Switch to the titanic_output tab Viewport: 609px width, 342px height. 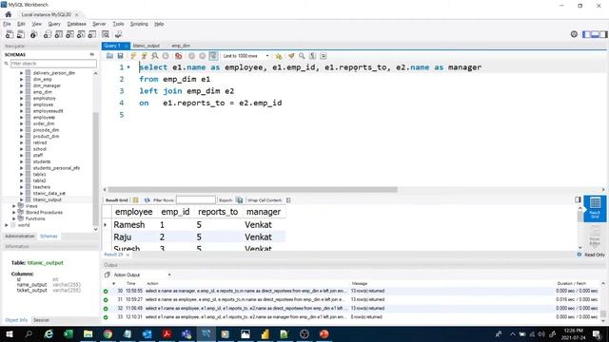147,46
